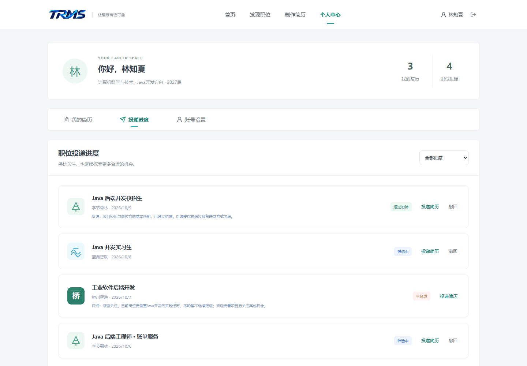
Task: Click the wave logo beside Java 开发实习生
Action: [x=76, y=251]
